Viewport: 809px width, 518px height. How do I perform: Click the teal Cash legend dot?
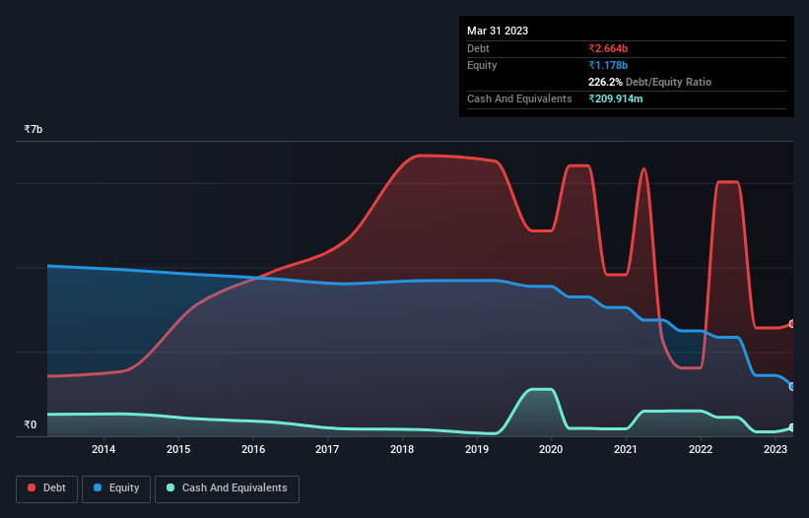[x=170, y=487]
